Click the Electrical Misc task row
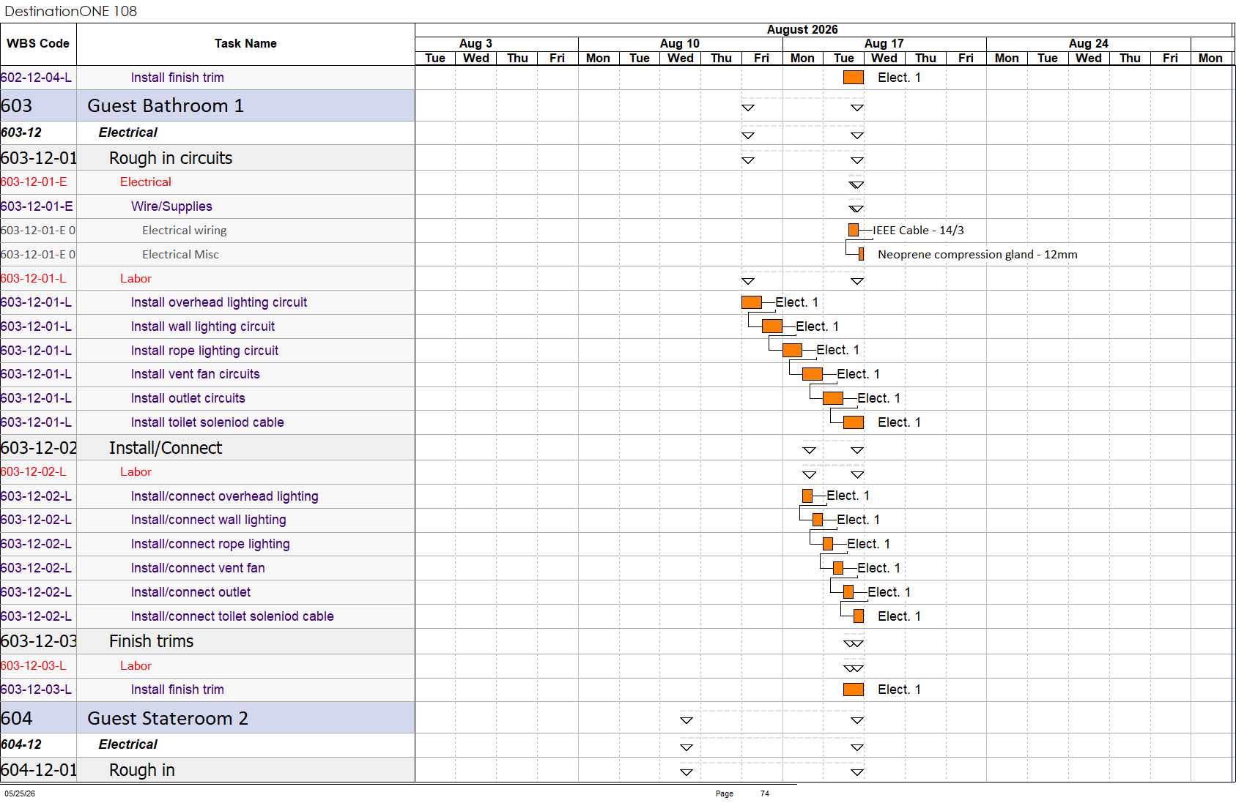 click(207, 254)
